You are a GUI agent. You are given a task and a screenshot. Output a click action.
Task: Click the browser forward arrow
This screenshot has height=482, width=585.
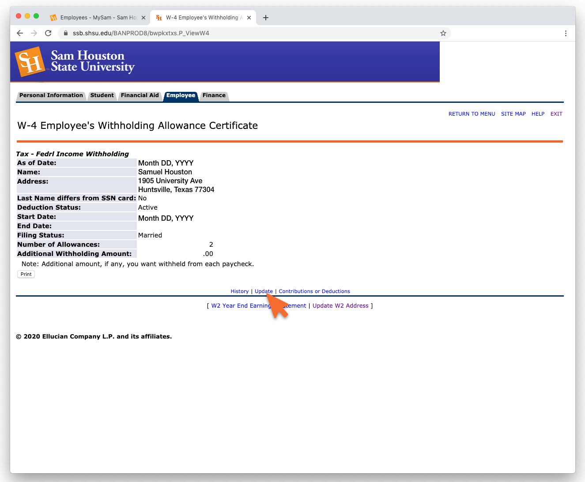pyautogui.click(x=34, y=33)
